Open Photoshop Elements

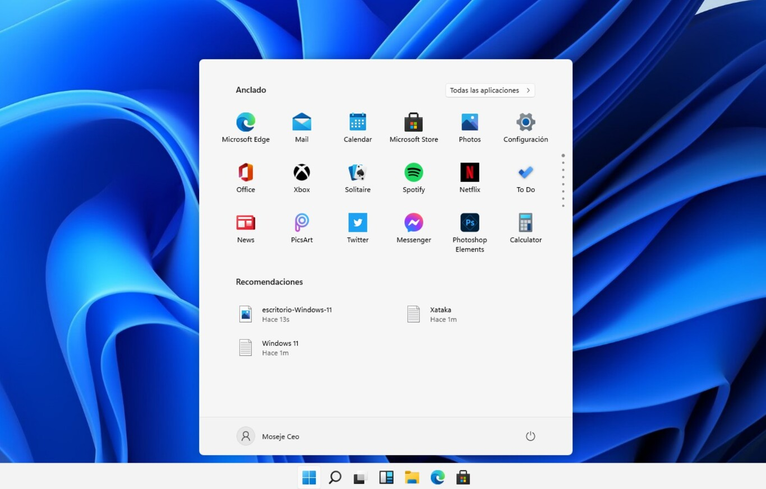pos(470,233)
